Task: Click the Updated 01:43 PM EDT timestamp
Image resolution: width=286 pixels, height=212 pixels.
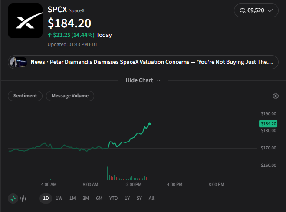Action: pos(72,45)
